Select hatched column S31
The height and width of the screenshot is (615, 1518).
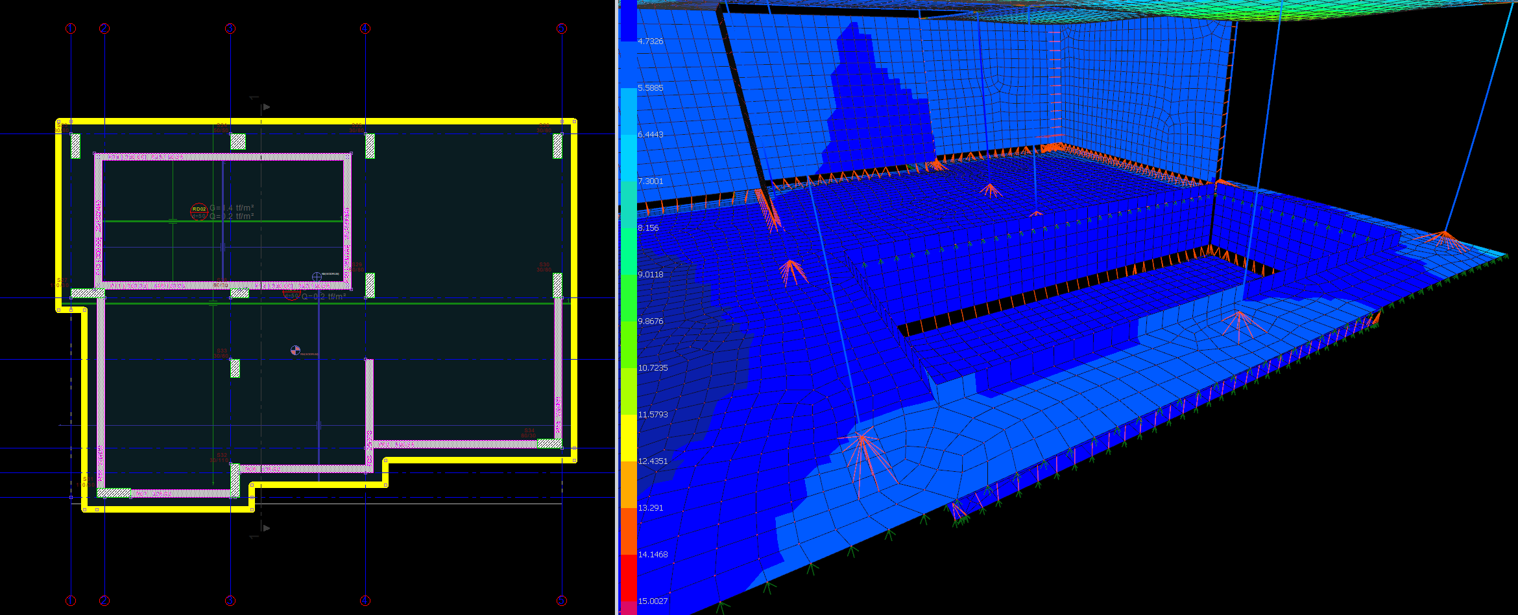click(114, 493)
